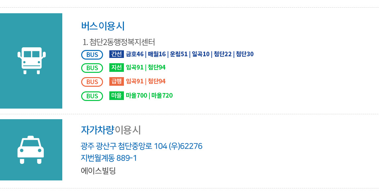Click the white bus icon
The width and height of the screenshot is (381, 194).
pyautogui.click(x=31, y=60)
